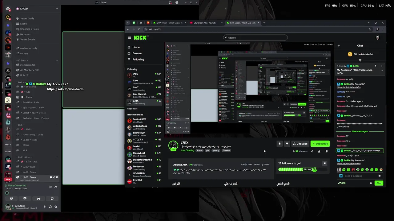Open Classybeef recommended channel

[x=144, y=154]
